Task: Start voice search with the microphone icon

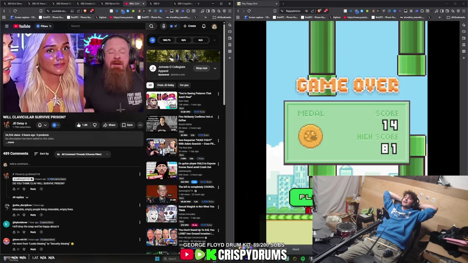Action: pyautogui.click(x=163, y=26)
